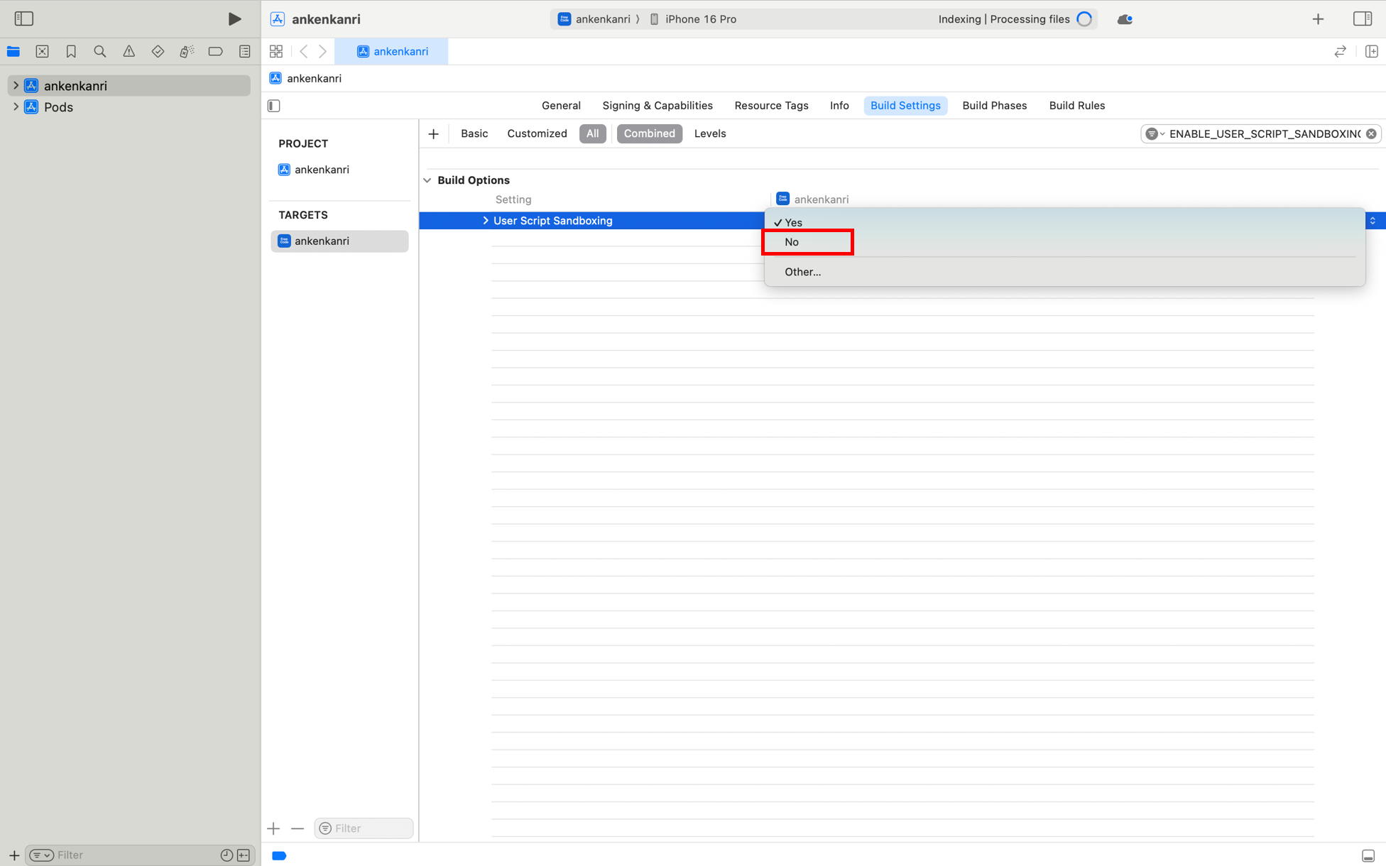
Task: Click the navigator Filter field
Action: pyautogui.click(x=135, y=855)
